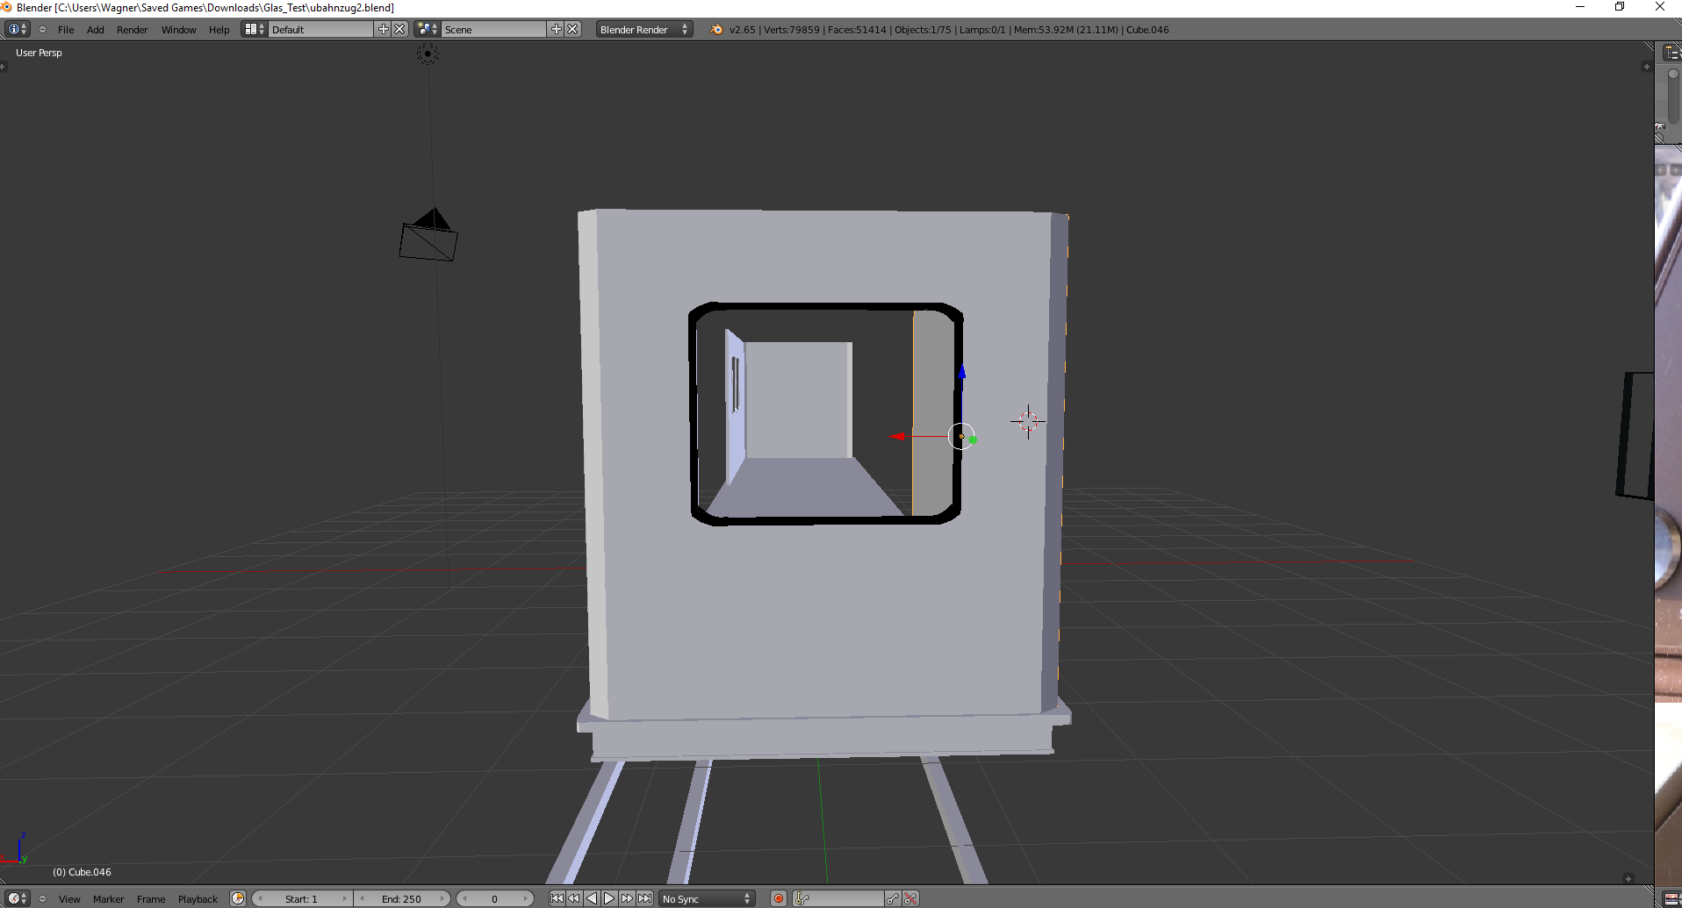The image size is (1682, 908).
Task: Delete the current scene
Action: click(573, 29)
